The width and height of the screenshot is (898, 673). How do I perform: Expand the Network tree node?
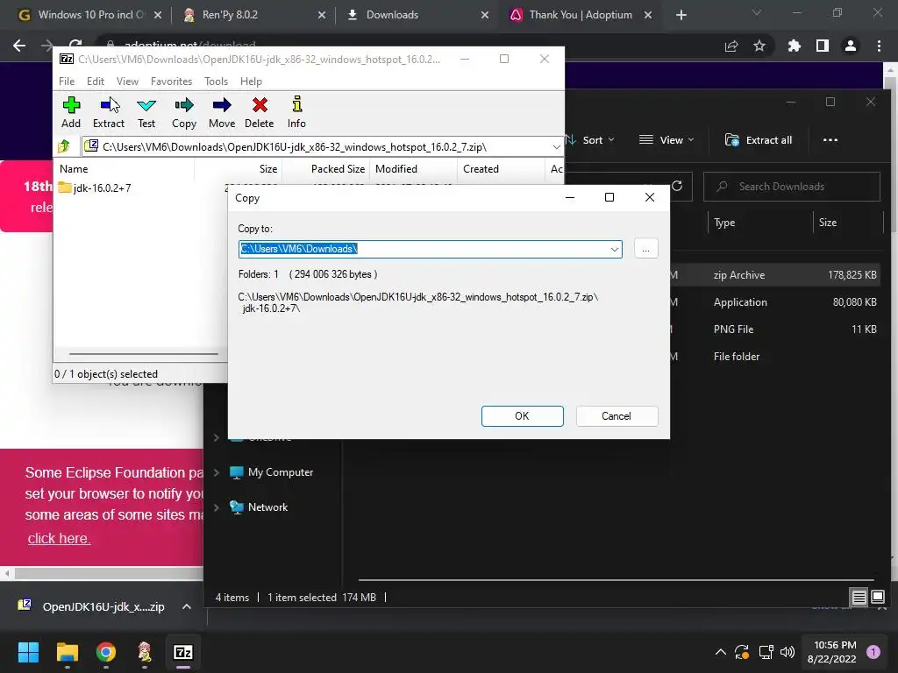click(217, 507)
